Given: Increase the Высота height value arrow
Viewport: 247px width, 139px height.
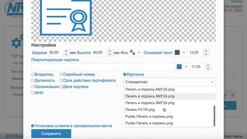Looking at the screenshot, I should pyautogui.click(x=110, y=51).
